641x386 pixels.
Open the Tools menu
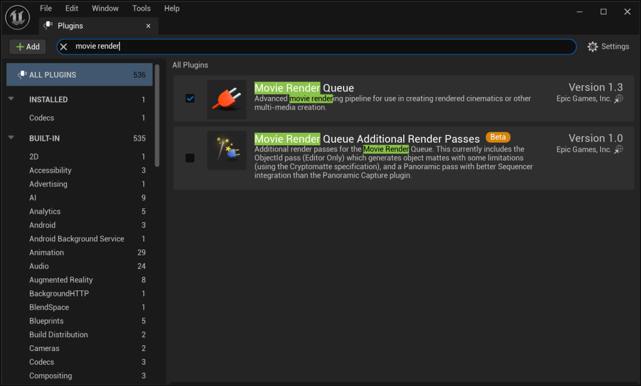pos(141,8)
